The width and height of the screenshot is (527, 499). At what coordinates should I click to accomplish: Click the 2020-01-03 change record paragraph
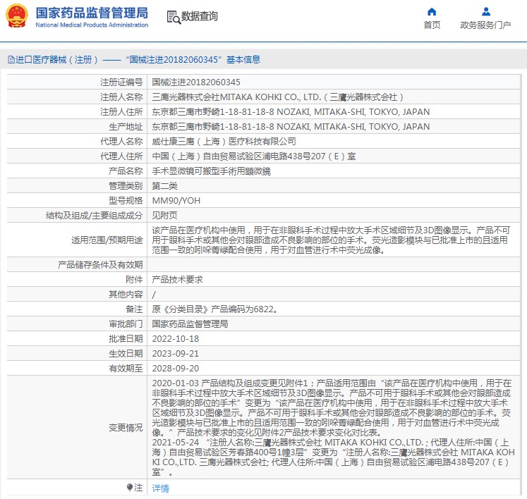coord(332,407)
